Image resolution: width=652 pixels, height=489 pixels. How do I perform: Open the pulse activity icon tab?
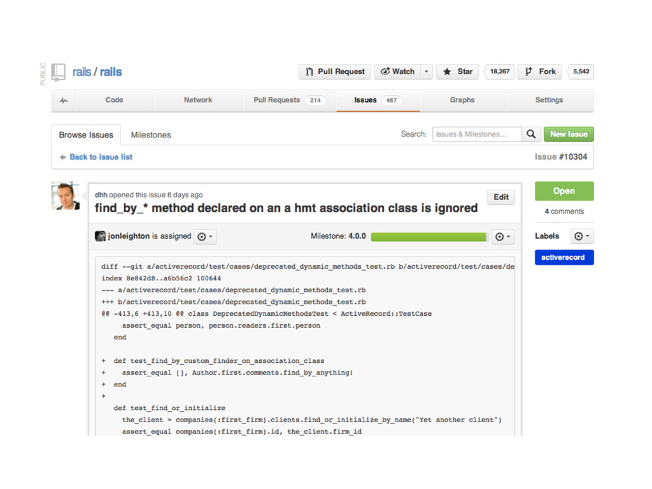click(64, 100)
